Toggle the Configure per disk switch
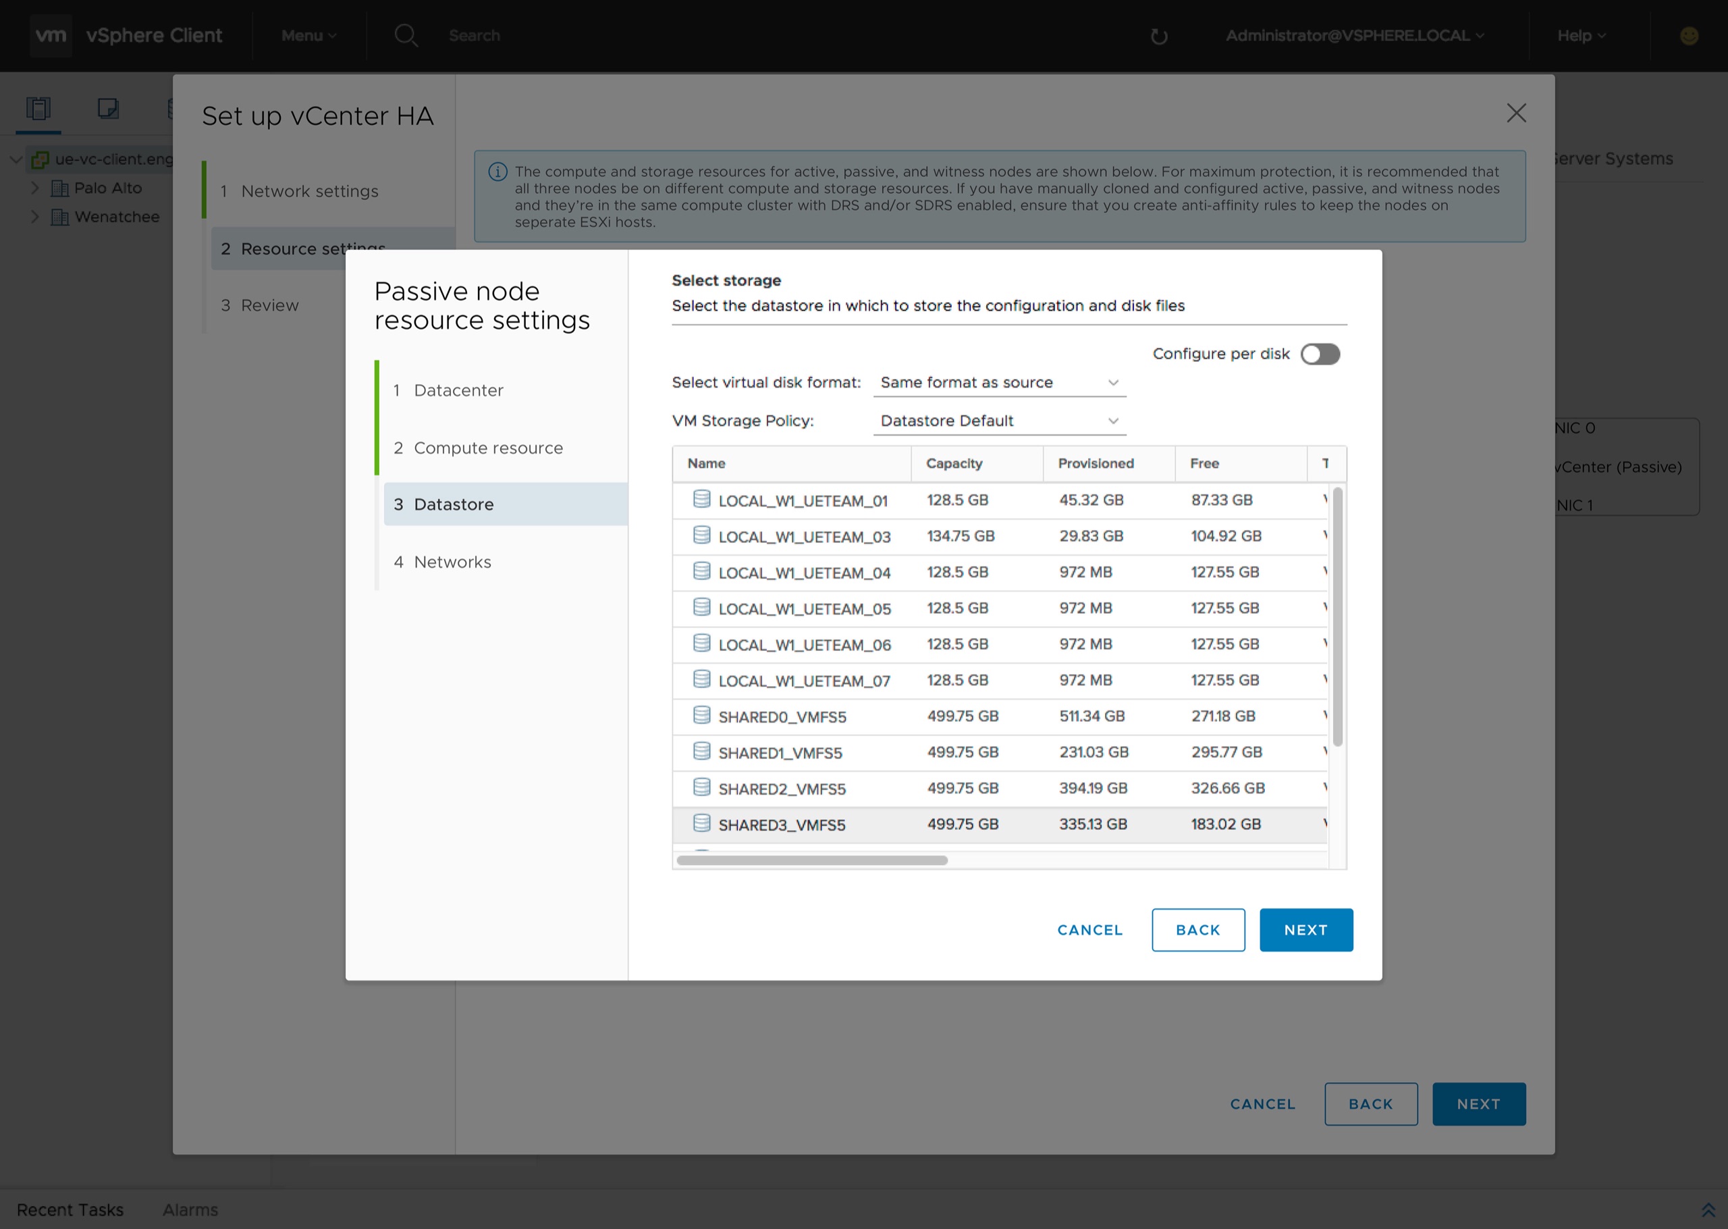This screenshot has width=1728, height=1229. 1320,354
